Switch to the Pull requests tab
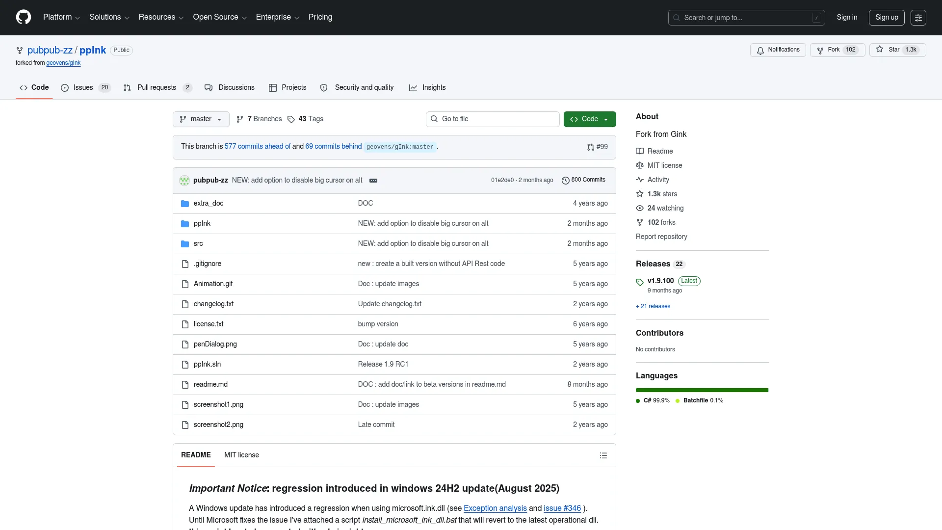 point(157,88)
